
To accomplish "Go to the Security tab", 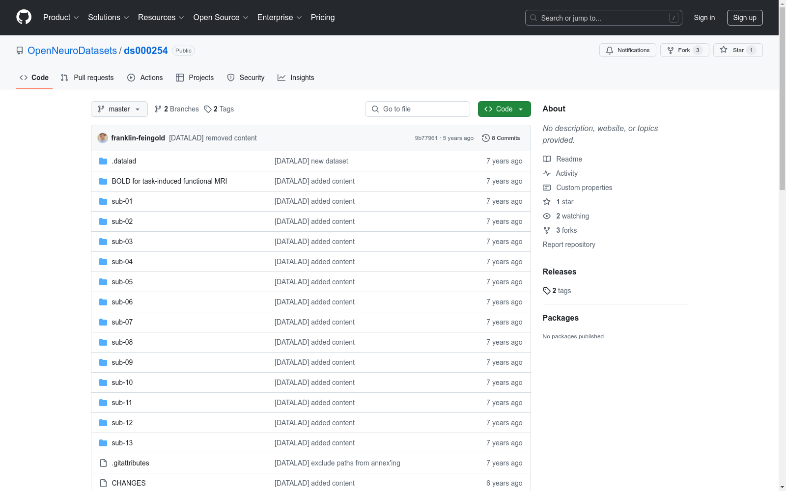I will click(x=246, y=78).
